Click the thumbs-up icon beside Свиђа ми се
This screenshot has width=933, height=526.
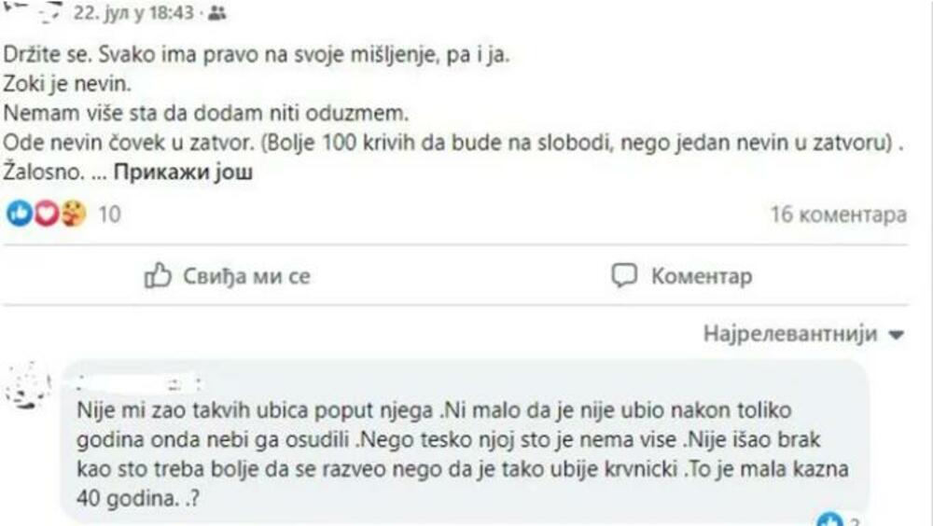pos(158,276)
